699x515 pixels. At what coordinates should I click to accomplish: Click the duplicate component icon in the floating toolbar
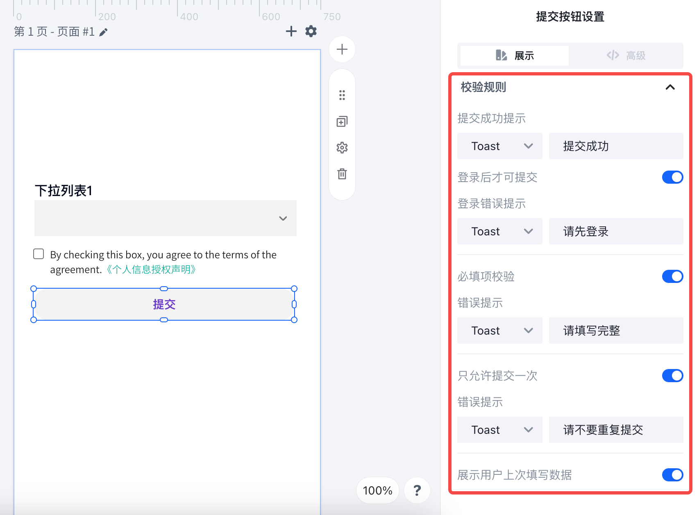pyautogui.click(x=342, y=121)
